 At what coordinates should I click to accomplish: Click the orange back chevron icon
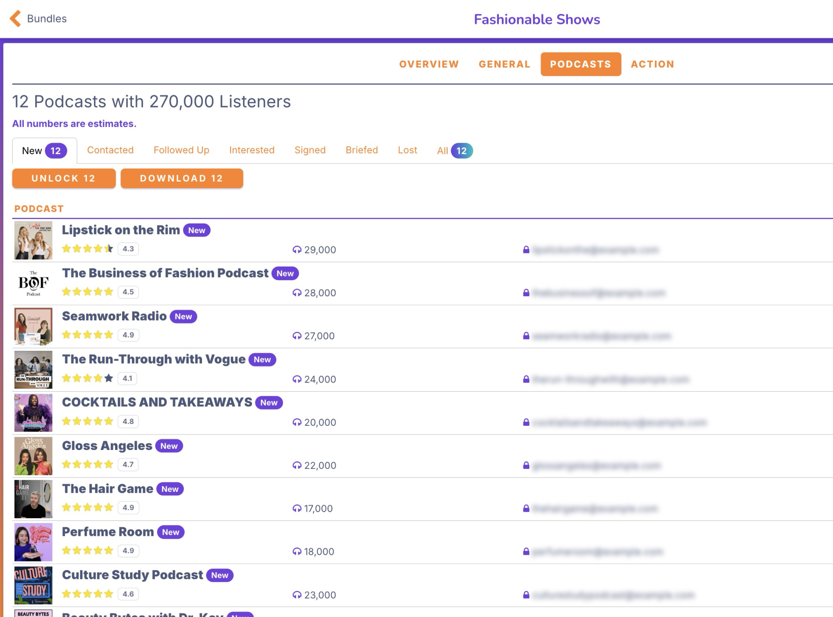(x=15, y=19)
